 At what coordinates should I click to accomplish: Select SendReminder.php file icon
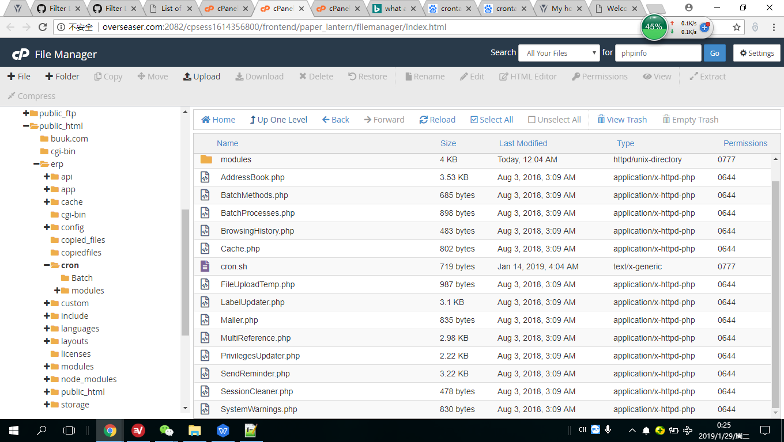205,374
